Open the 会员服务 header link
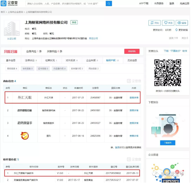The image size is (191, 184). (x=159, y=3)
